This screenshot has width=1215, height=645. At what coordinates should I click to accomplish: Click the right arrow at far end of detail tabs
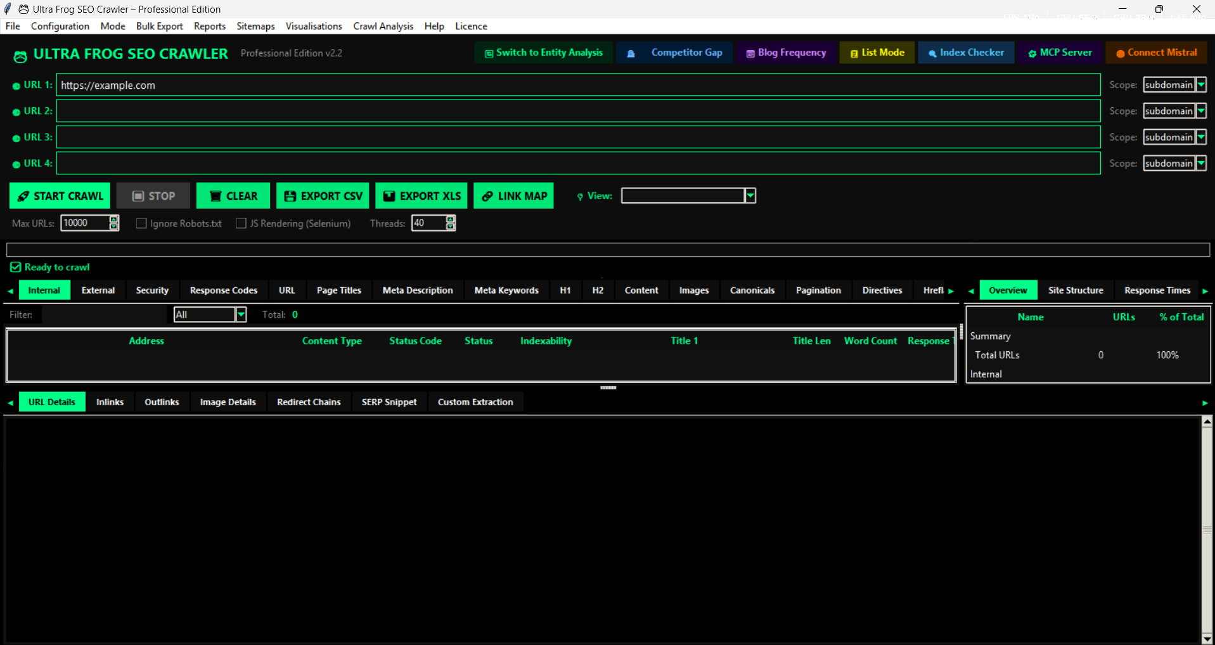(1205, 403)
